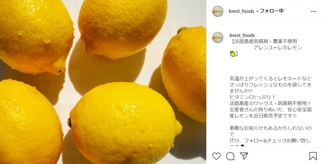
Task: Click the snowflake emoji after 近日販売予定です
Action: (x=295, y=116)
